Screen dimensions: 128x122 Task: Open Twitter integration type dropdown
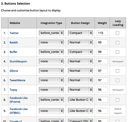click(x=51, y=33)
